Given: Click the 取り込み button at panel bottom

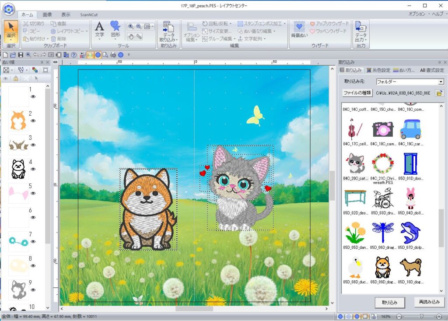Looking at the screenshot, I should coord(389,302).
